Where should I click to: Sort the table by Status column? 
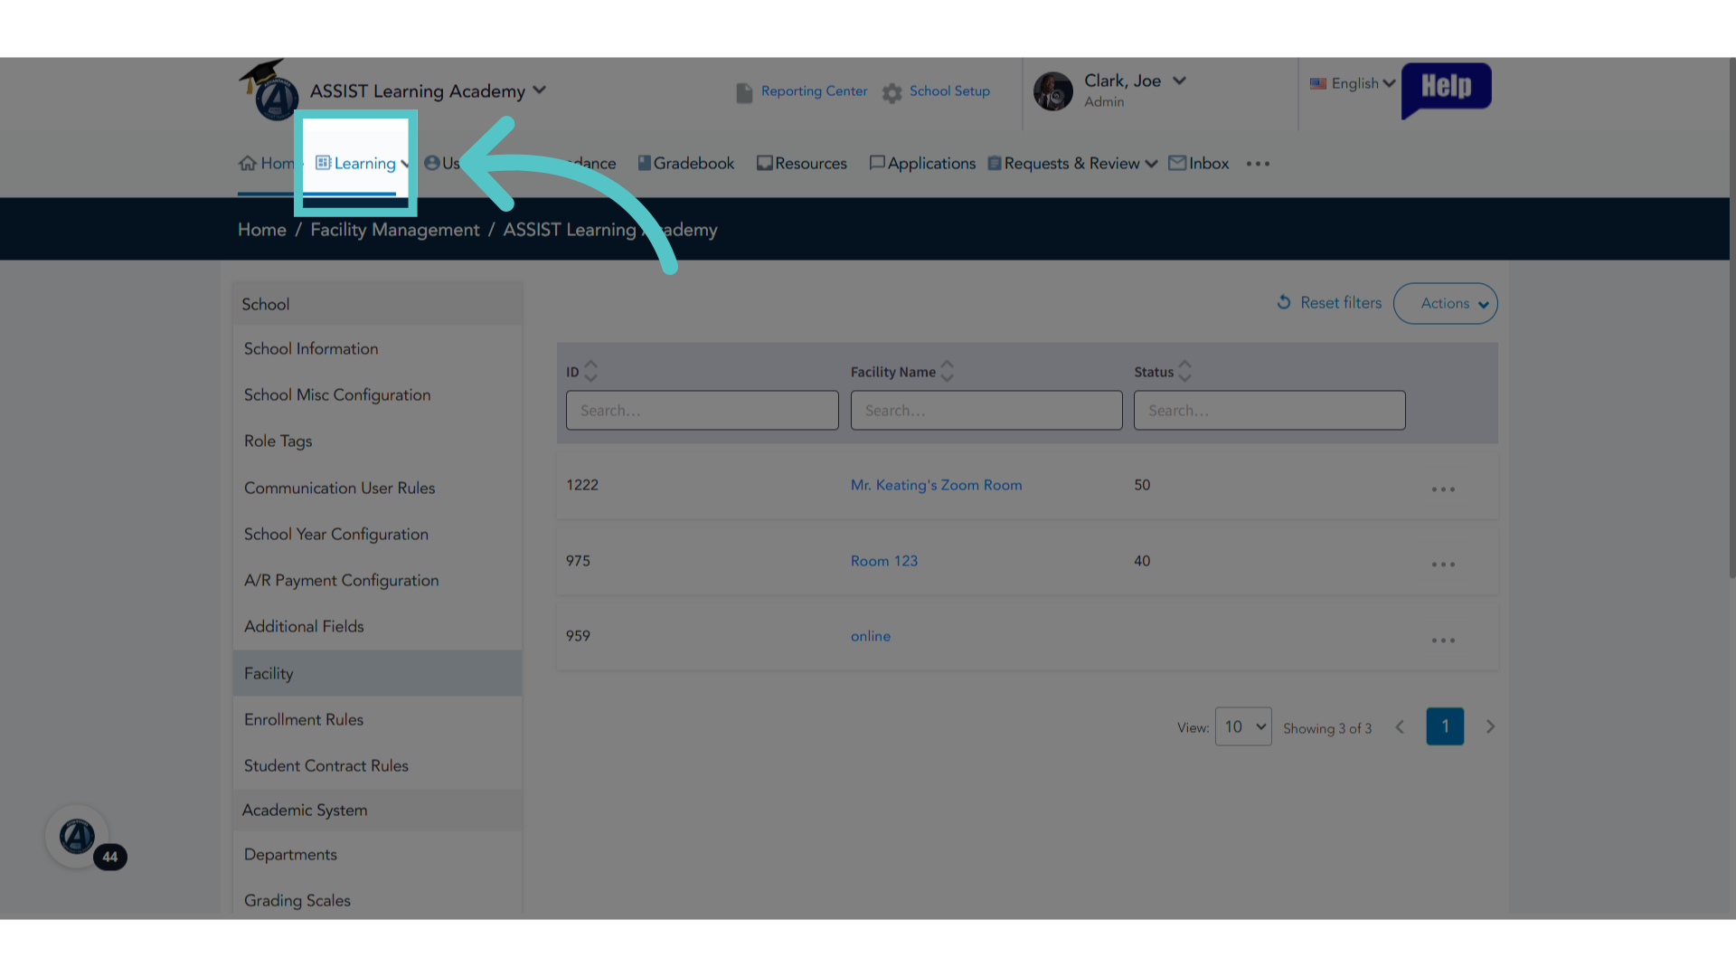click(1184, 371)
